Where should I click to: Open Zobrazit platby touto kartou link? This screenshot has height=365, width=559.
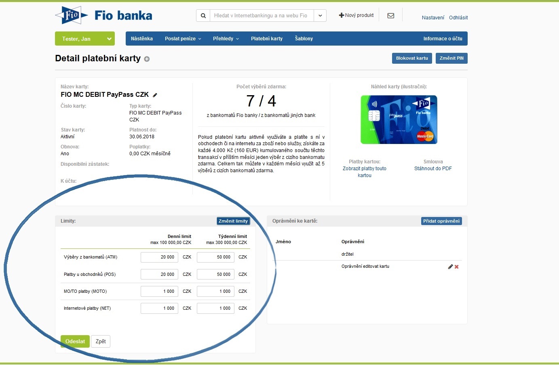click(365, 172)
